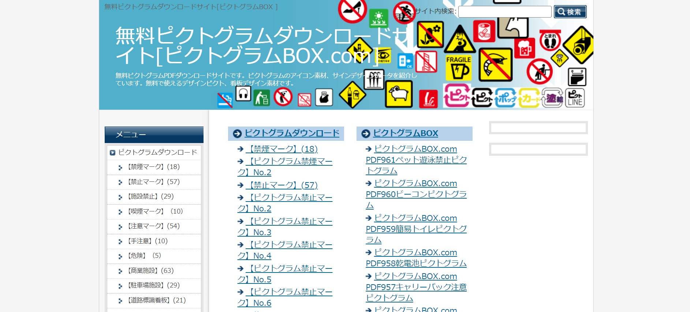This screenshot has width=690, height=312.
Task: Click the beer mug red pictogram
Action: [525, 48]
